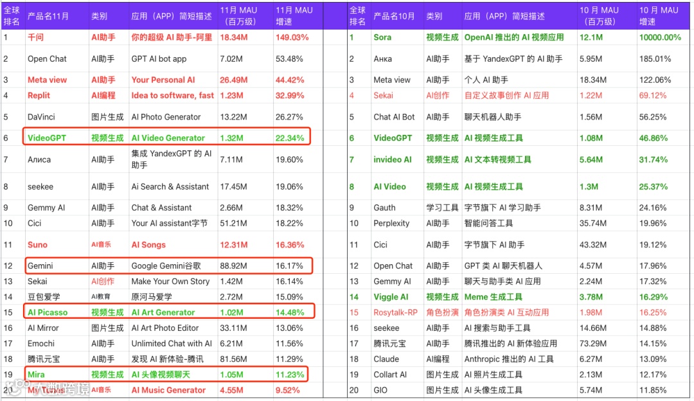Select the 'AI Picasso' product cell
694x401 pixels.
tap(48, 312)
